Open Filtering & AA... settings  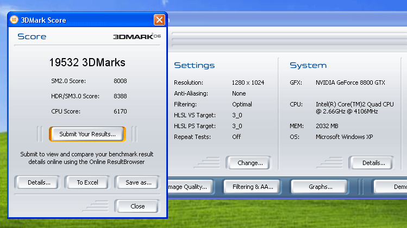252,187
